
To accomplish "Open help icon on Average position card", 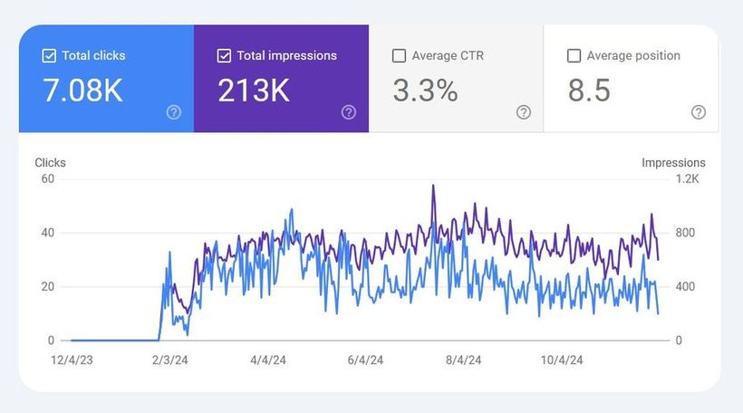I will point(699,112).
